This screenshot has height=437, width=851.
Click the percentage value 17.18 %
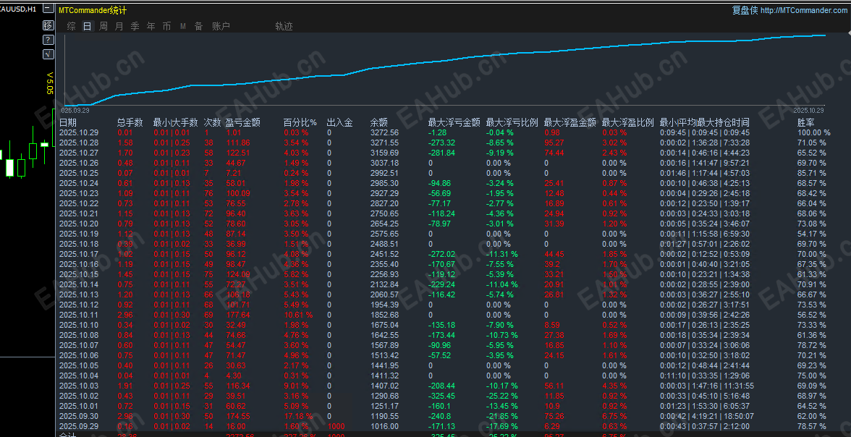[x=298, y=416]
